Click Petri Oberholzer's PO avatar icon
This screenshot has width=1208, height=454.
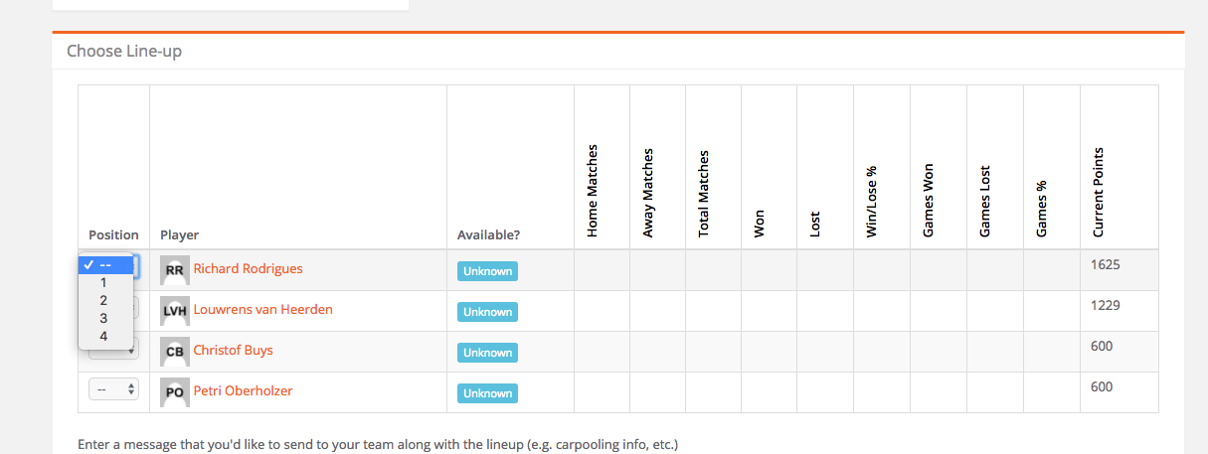tap(174, 392)
